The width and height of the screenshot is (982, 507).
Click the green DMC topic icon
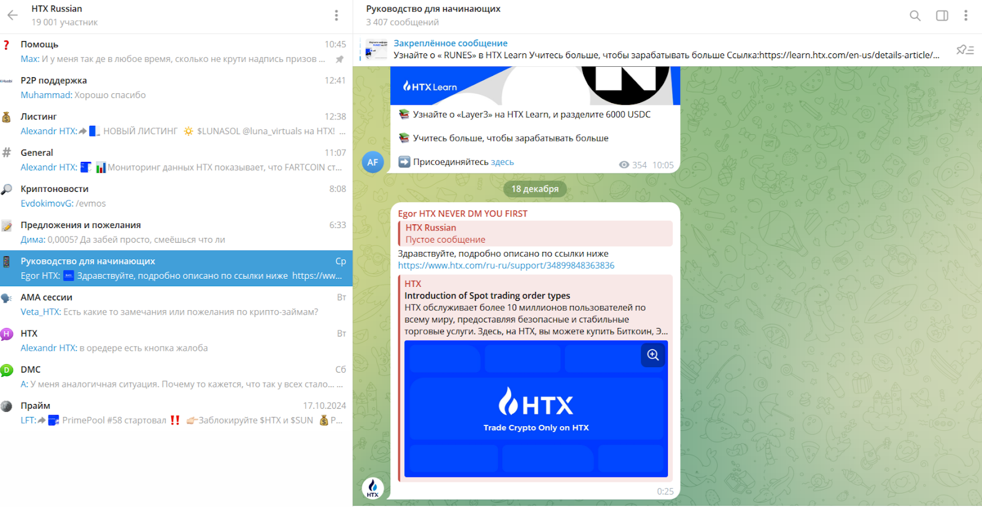click(6, 370)
